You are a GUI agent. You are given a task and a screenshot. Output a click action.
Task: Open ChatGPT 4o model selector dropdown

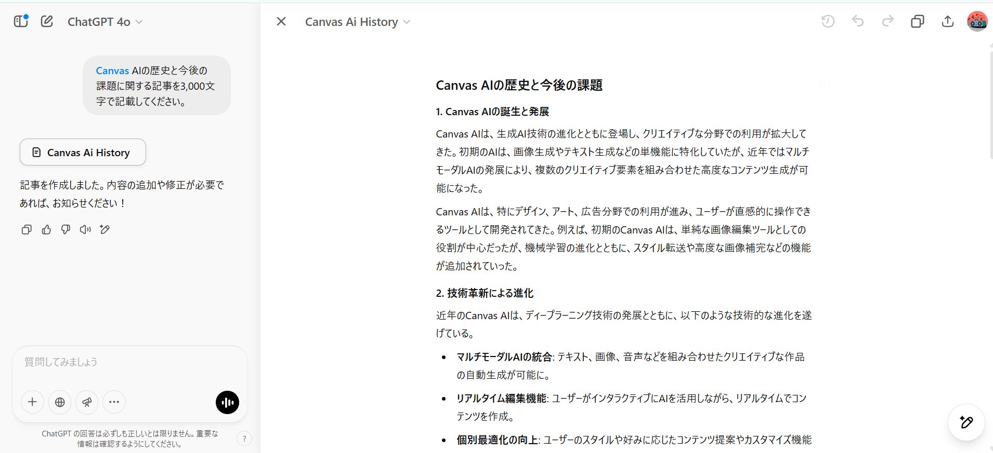105,22
